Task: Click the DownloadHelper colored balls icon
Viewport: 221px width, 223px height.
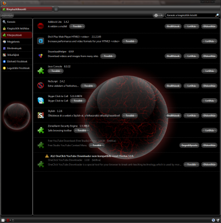Action: click(x=41, y=56)
